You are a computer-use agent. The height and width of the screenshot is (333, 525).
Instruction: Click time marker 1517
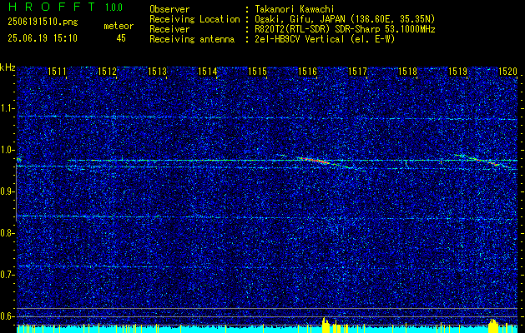click(357, 71)
